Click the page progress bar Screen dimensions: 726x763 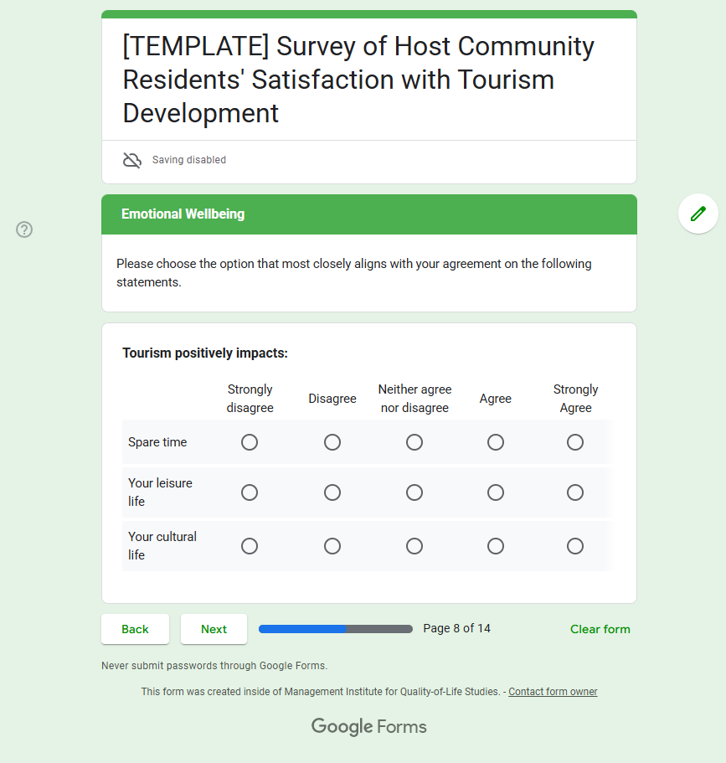tap(336, 629)
